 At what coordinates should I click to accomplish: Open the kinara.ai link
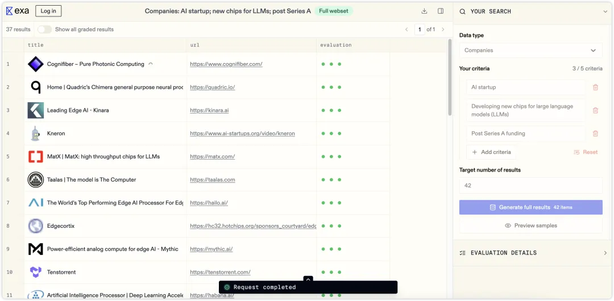click(x=209, y=110)
